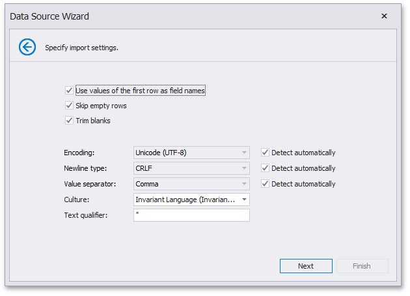Disable Detect automatically for Value separator
Viewport: 410px width, 296px height.
(x=264, y=184)
